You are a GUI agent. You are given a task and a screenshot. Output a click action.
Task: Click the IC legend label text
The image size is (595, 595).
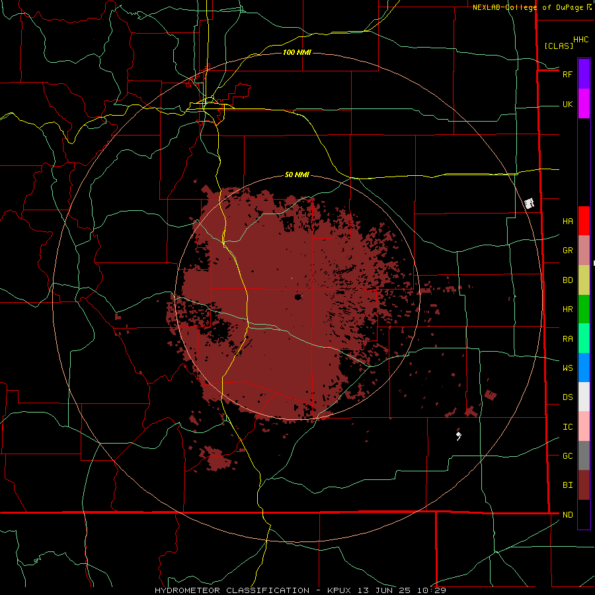coord(568,427)
